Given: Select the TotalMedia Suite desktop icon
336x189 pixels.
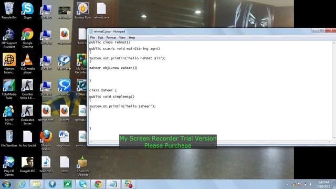Looking at the screenshot, I should tap(9, 89).
